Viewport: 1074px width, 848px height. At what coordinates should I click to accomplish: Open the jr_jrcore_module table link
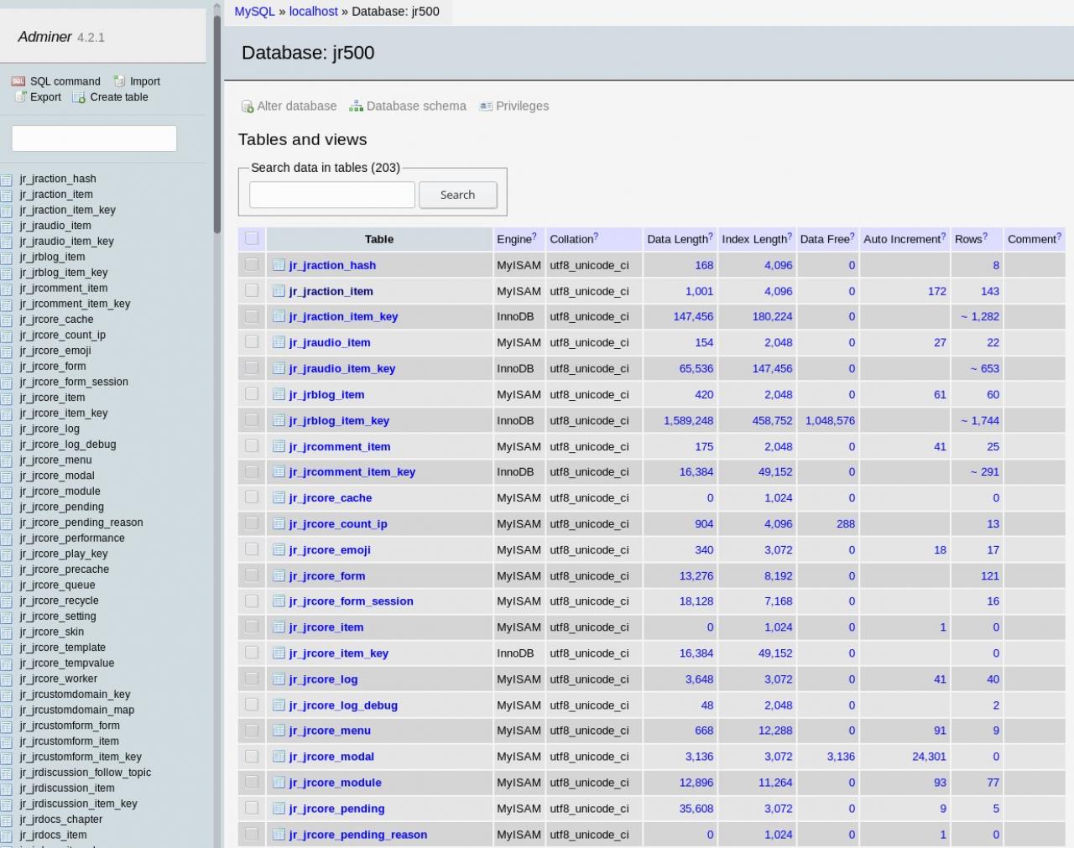(335, 783)
